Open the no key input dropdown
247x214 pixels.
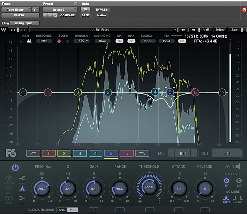pos(25,23)
